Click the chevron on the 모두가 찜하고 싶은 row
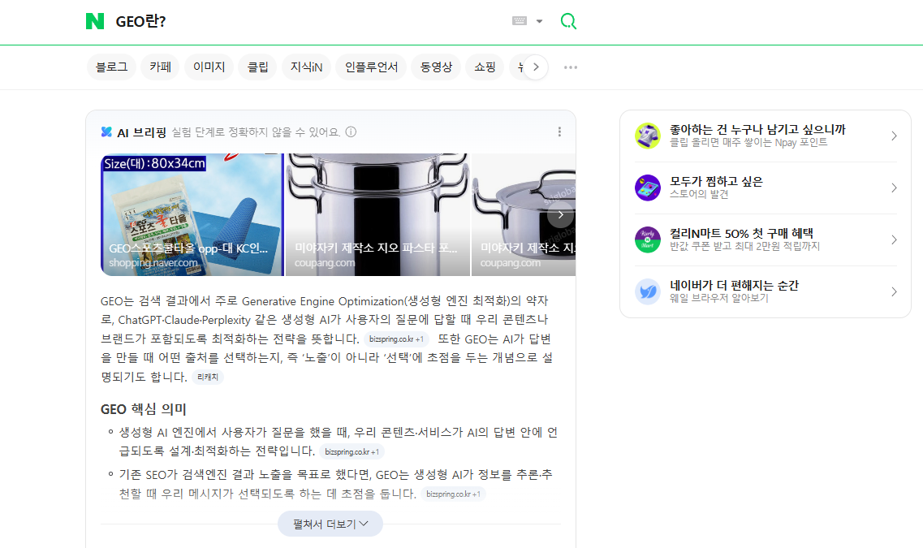 coord(894,188)
